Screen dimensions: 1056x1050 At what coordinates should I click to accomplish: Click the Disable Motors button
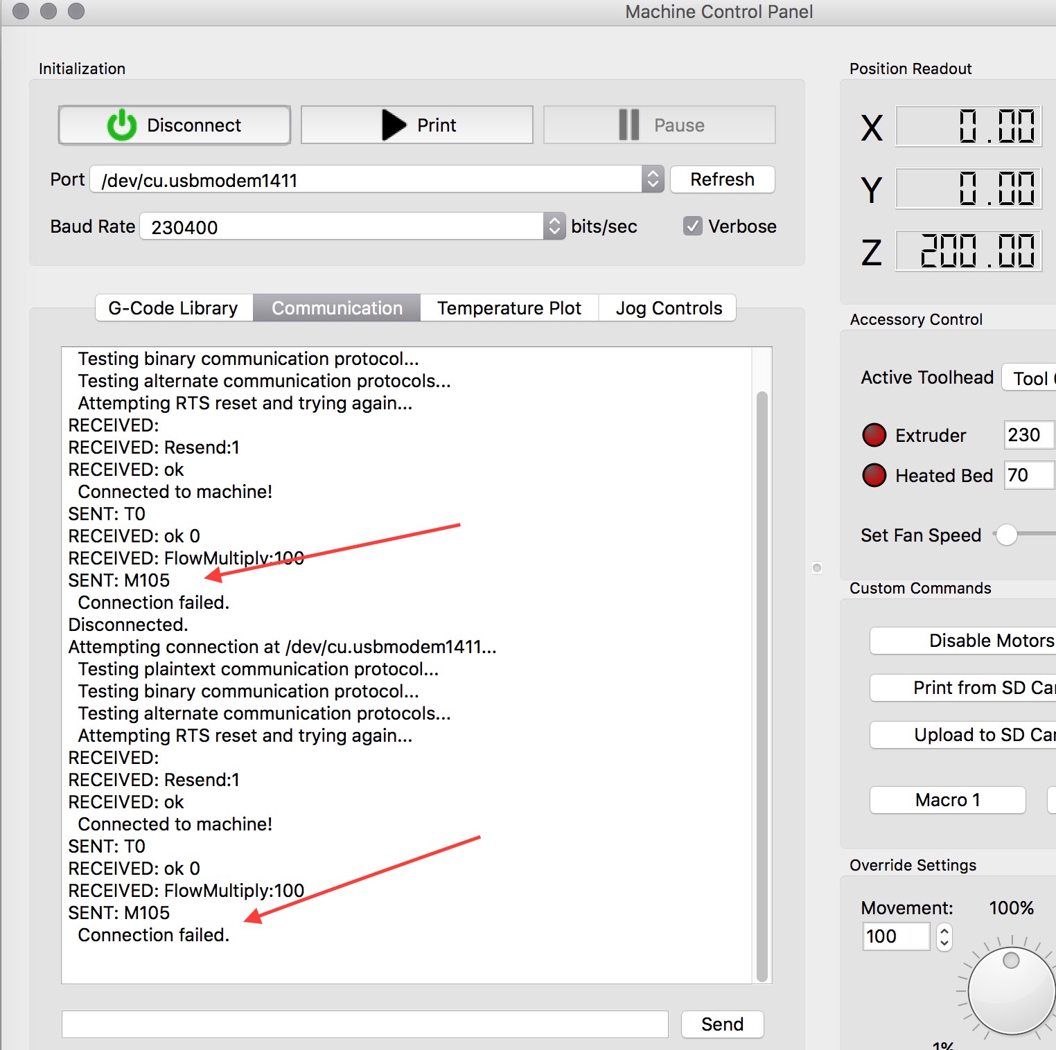(x=963, y=641)
